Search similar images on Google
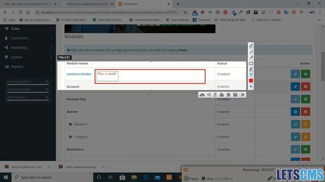325x182 pixels. (215, 95)
